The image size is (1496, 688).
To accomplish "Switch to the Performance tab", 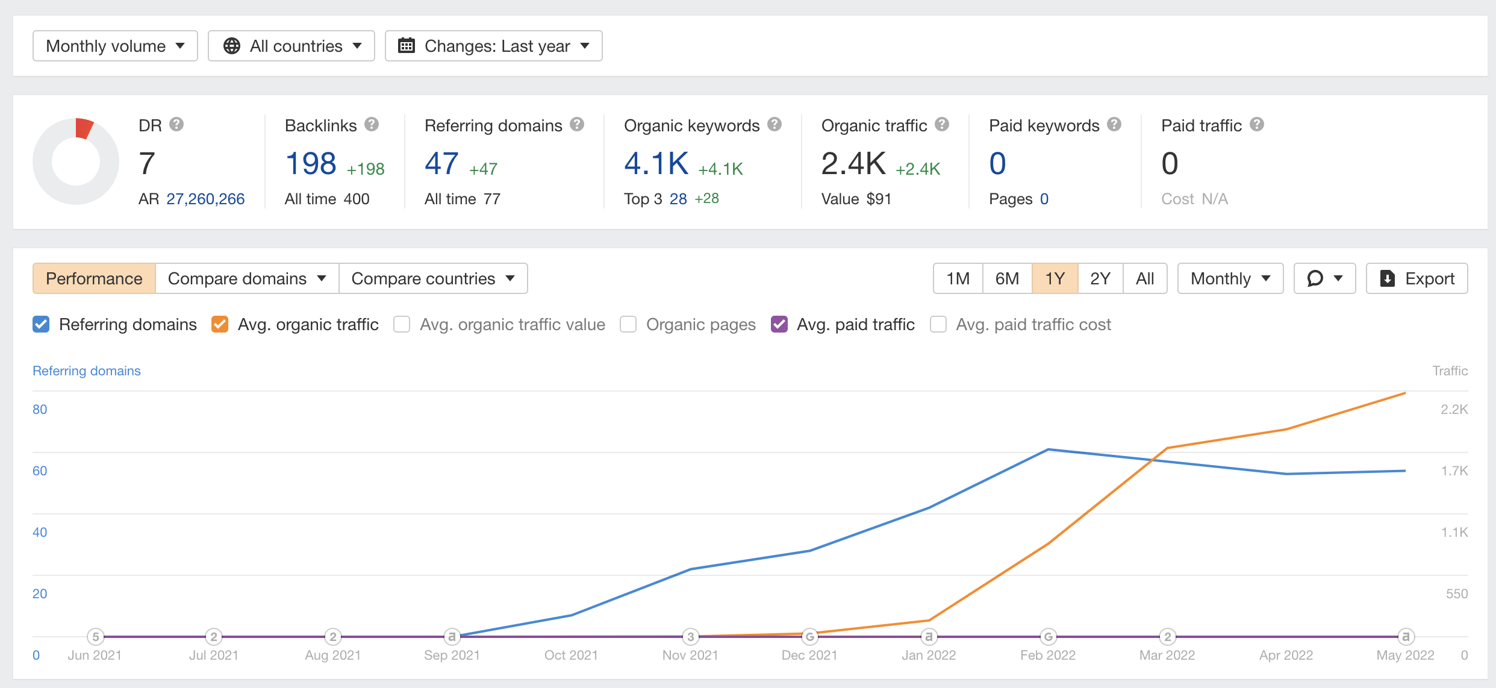I will [x=94, y=278].
